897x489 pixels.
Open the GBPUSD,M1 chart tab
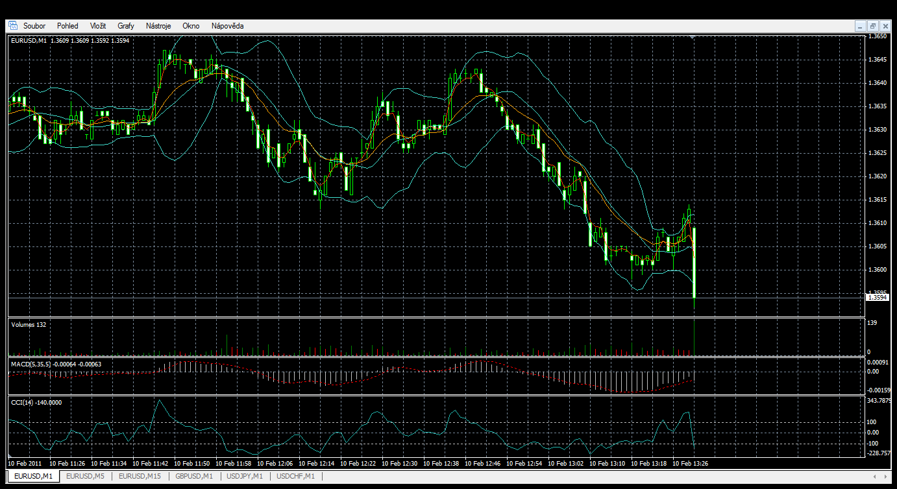pos(194,477)
